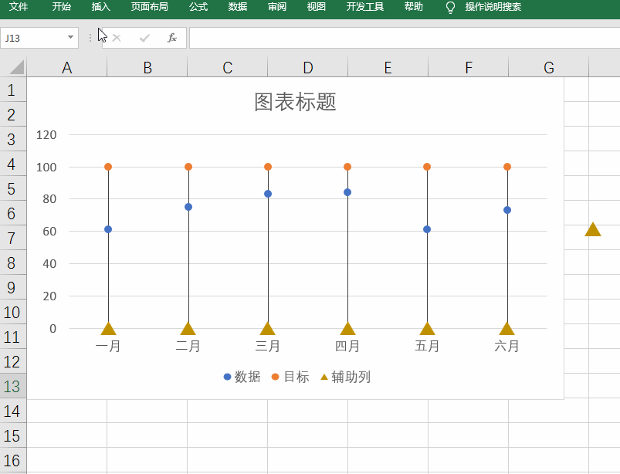The width and height of the screenshot is (620, 474).
Task: Open the 页面布局 ribbon tab
Action: (x=150, y=7)
